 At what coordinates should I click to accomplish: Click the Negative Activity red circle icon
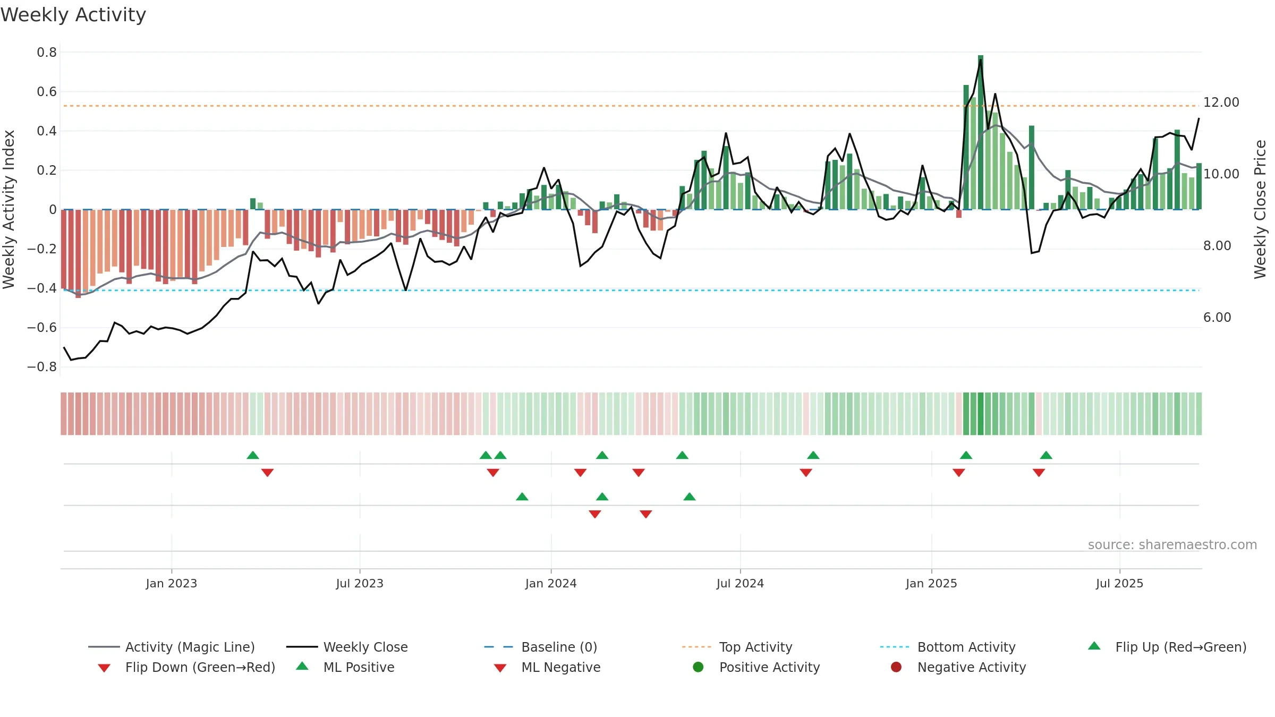click(896, 667)
